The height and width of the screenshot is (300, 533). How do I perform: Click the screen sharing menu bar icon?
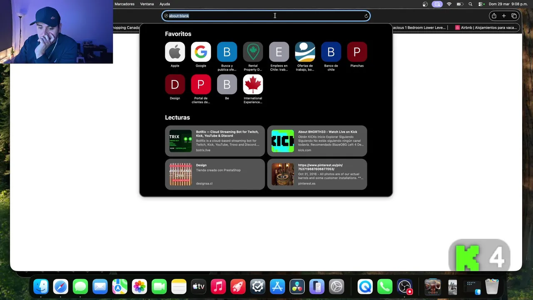[x=437, y=4]
